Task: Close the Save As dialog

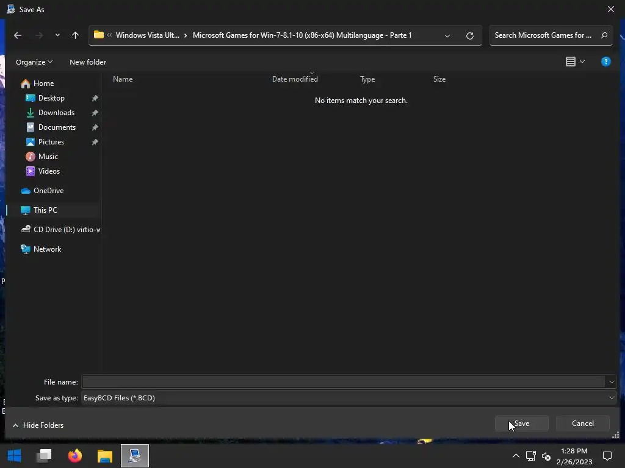Action: click(x=610, y=9)
